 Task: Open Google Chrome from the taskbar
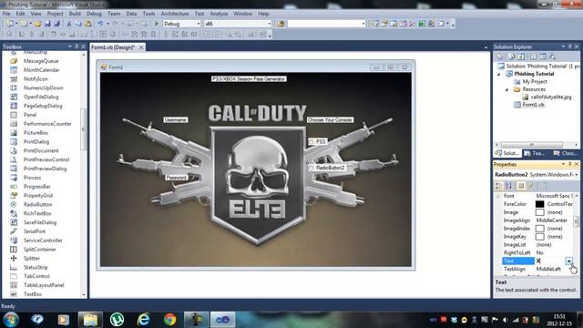click(170, 320)
